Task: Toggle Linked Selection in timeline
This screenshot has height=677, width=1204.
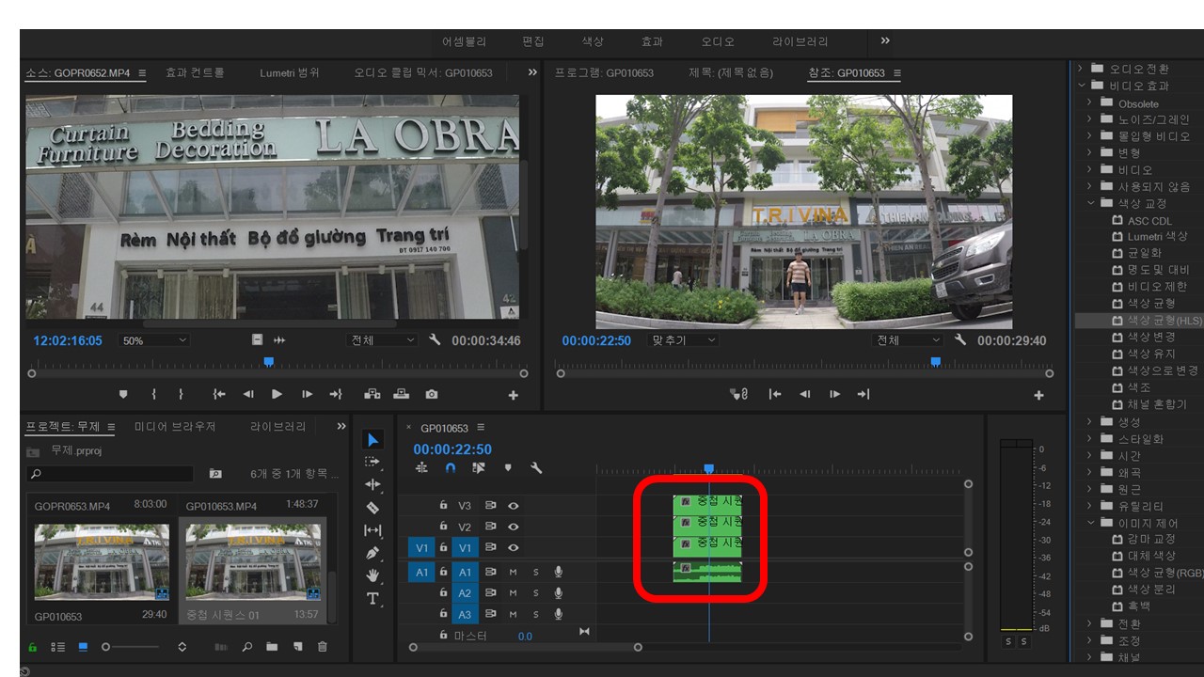Action: click(479, 467)
